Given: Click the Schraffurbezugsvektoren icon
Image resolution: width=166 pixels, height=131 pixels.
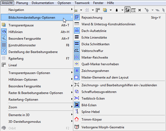Looking at the screenshot, I should (x=77, y=92).
